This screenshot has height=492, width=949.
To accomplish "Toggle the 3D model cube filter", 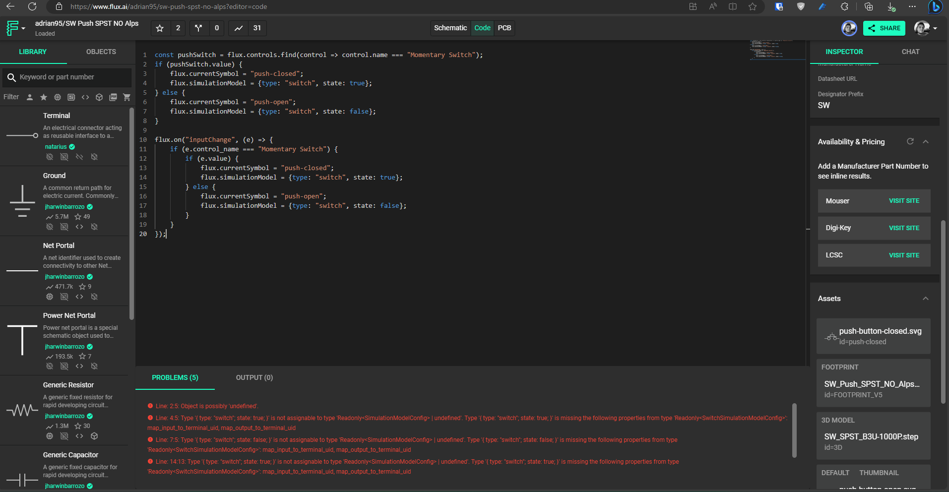I will 99,97.
